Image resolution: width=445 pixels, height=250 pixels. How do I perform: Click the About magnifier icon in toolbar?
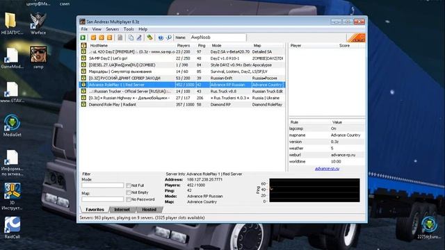coord(168,37)
